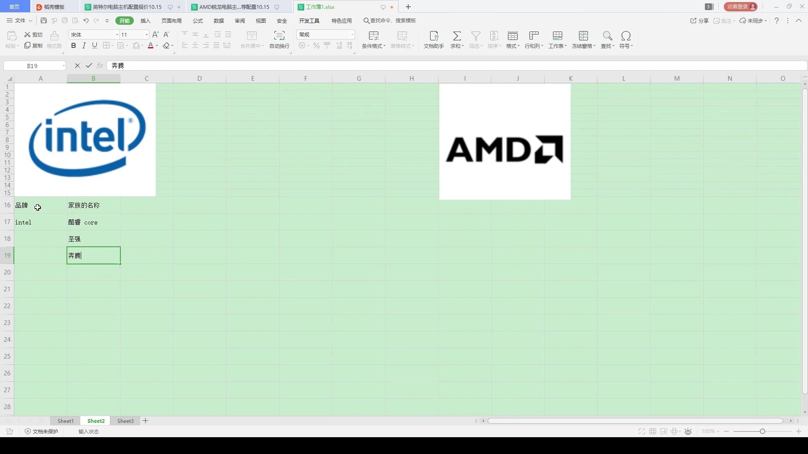Open the Format (格式) tool

tap(513, 40)
